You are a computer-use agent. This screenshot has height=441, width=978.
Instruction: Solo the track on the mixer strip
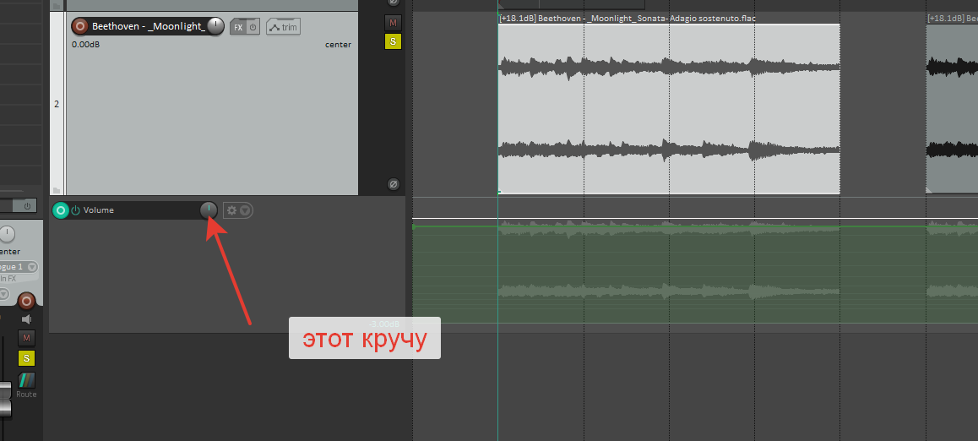click(x=26, y=358)
